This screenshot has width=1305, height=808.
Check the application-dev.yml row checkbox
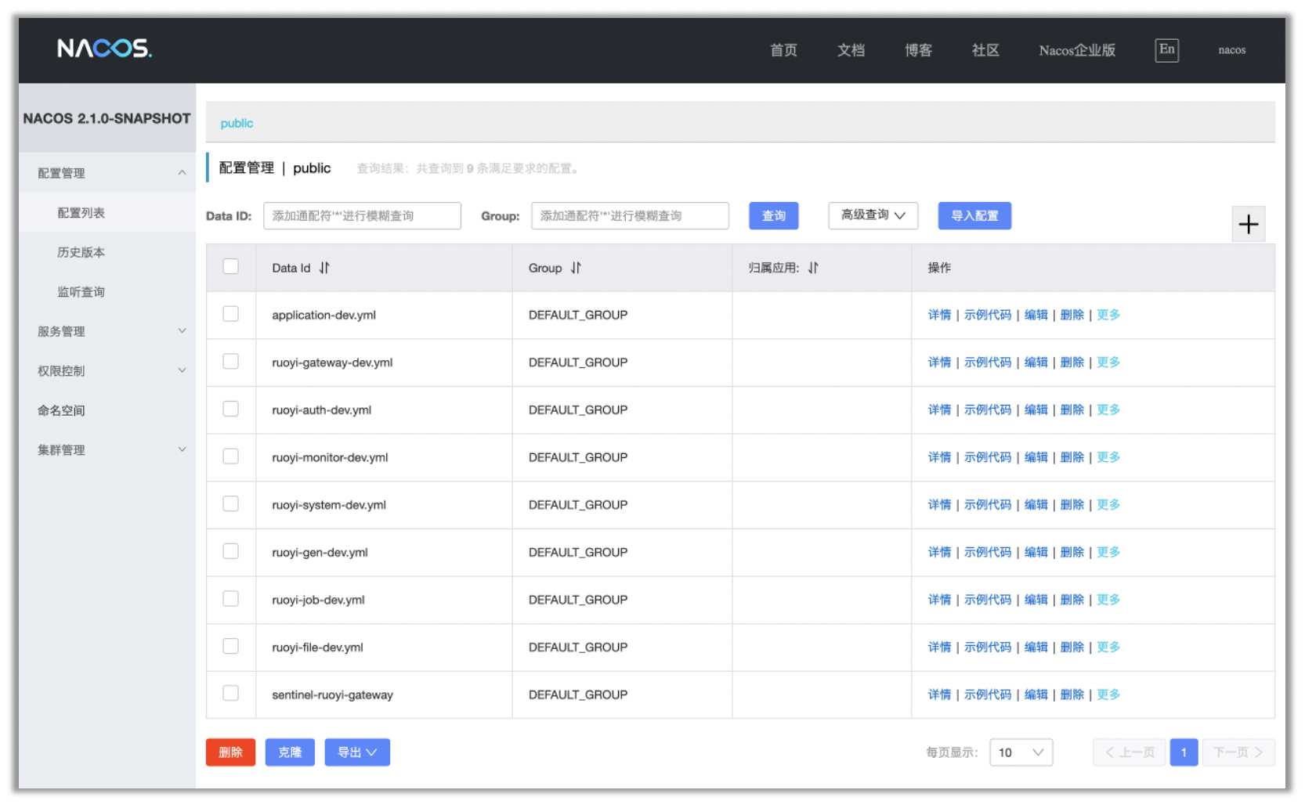point(230,314)
